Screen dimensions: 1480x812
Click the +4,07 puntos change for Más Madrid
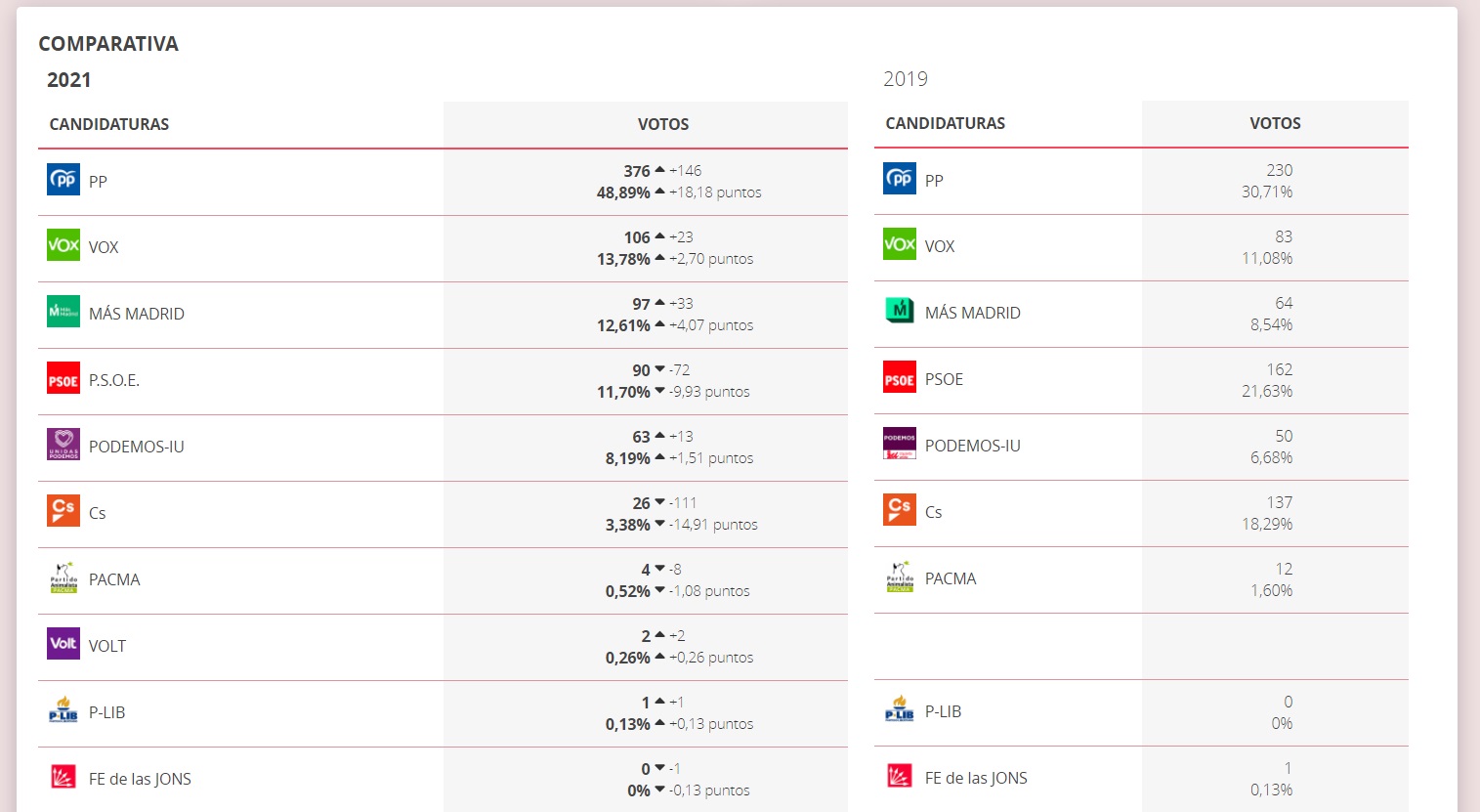tap(711, 325)
